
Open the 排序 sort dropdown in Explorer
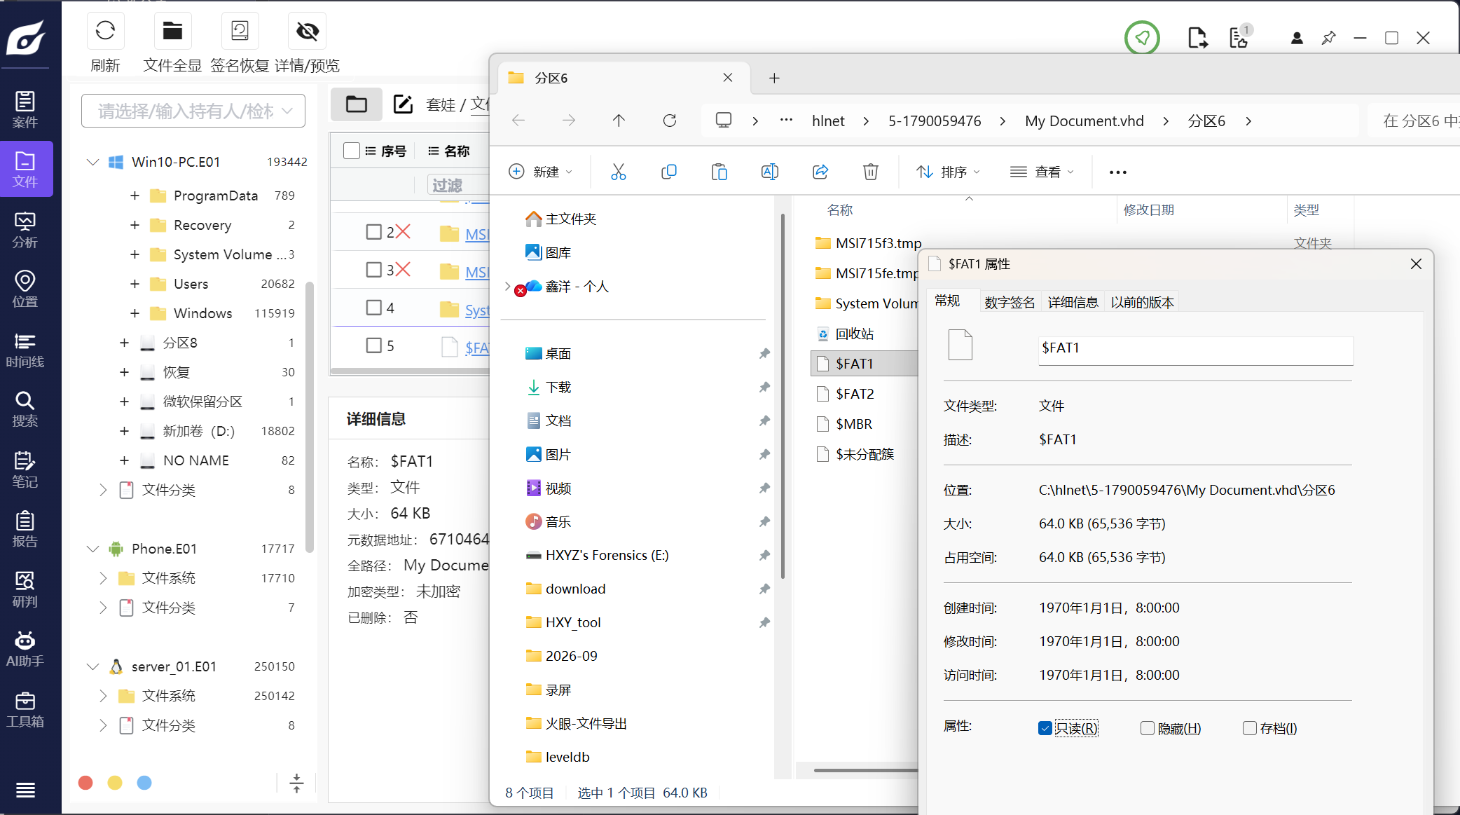point(948,172)
